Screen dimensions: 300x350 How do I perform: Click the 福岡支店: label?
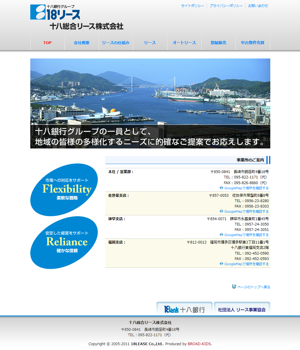[x=117, y=242]
